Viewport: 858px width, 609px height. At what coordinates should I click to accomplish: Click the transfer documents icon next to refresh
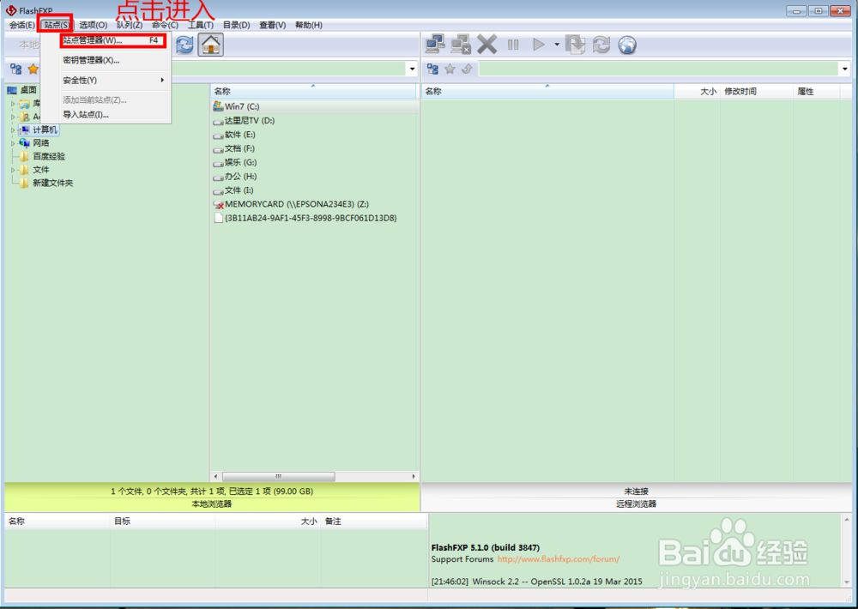575,45
